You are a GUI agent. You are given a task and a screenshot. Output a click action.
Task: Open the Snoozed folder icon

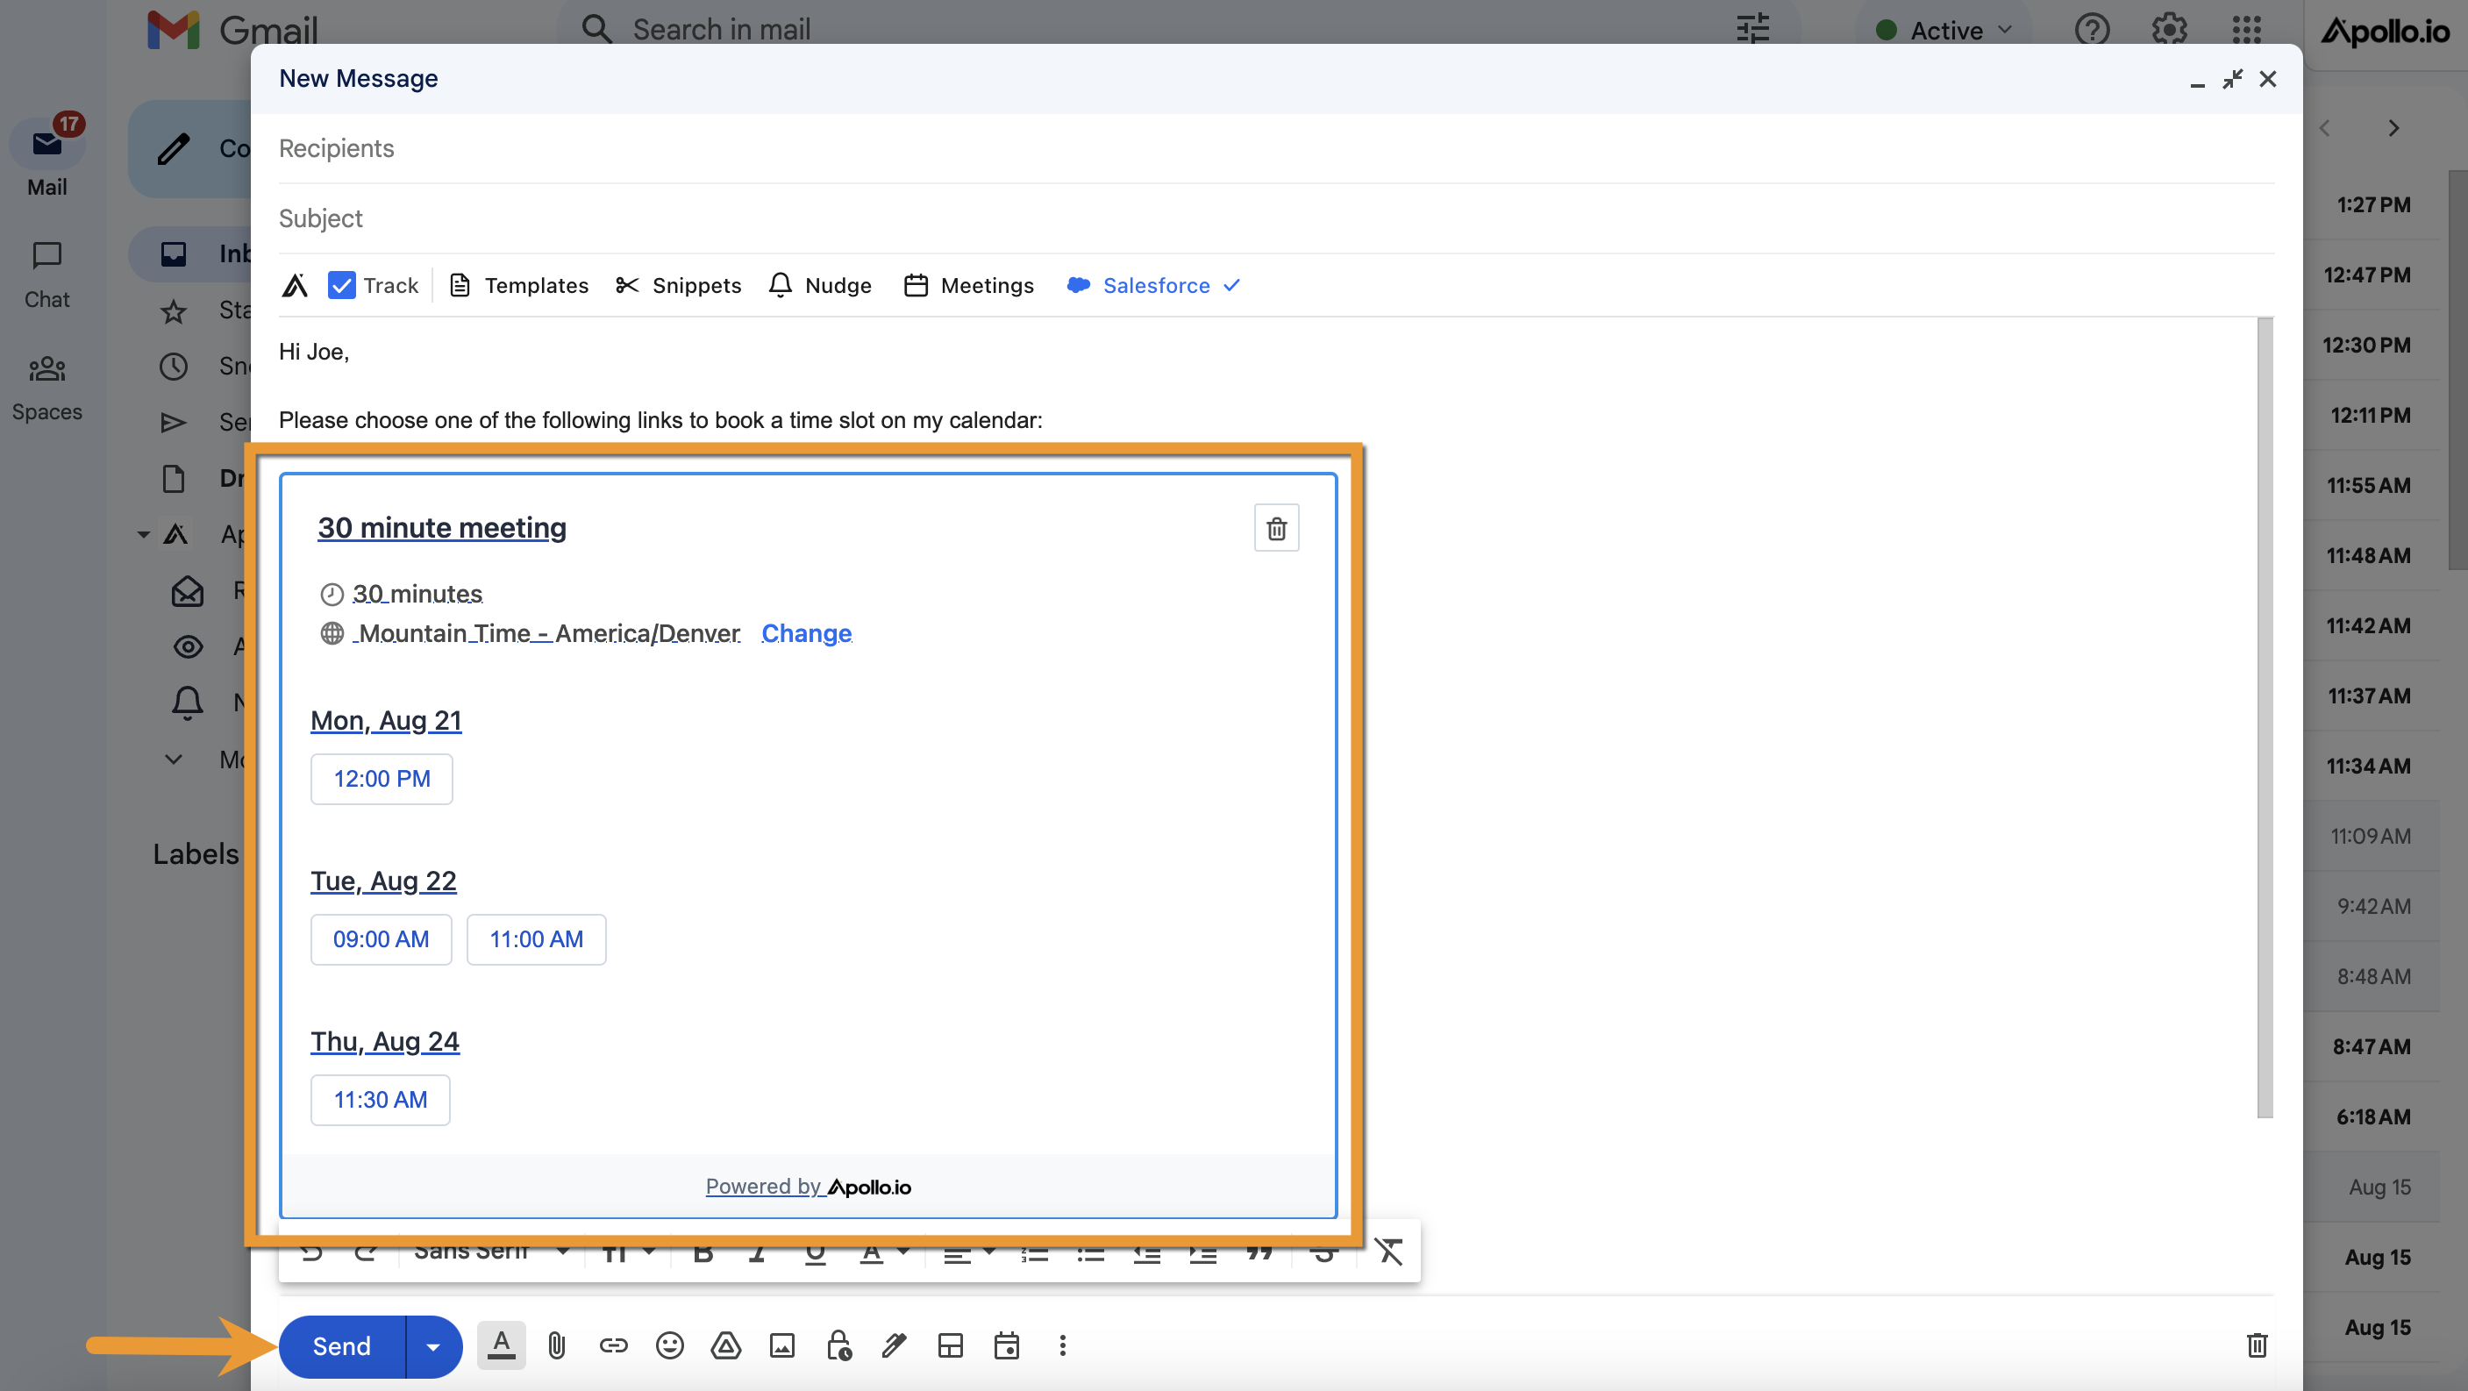tap(174, 366)
